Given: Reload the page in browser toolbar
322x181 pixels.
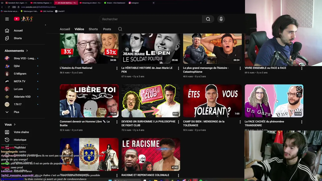Looking at the screenshot, I should 9,7.
